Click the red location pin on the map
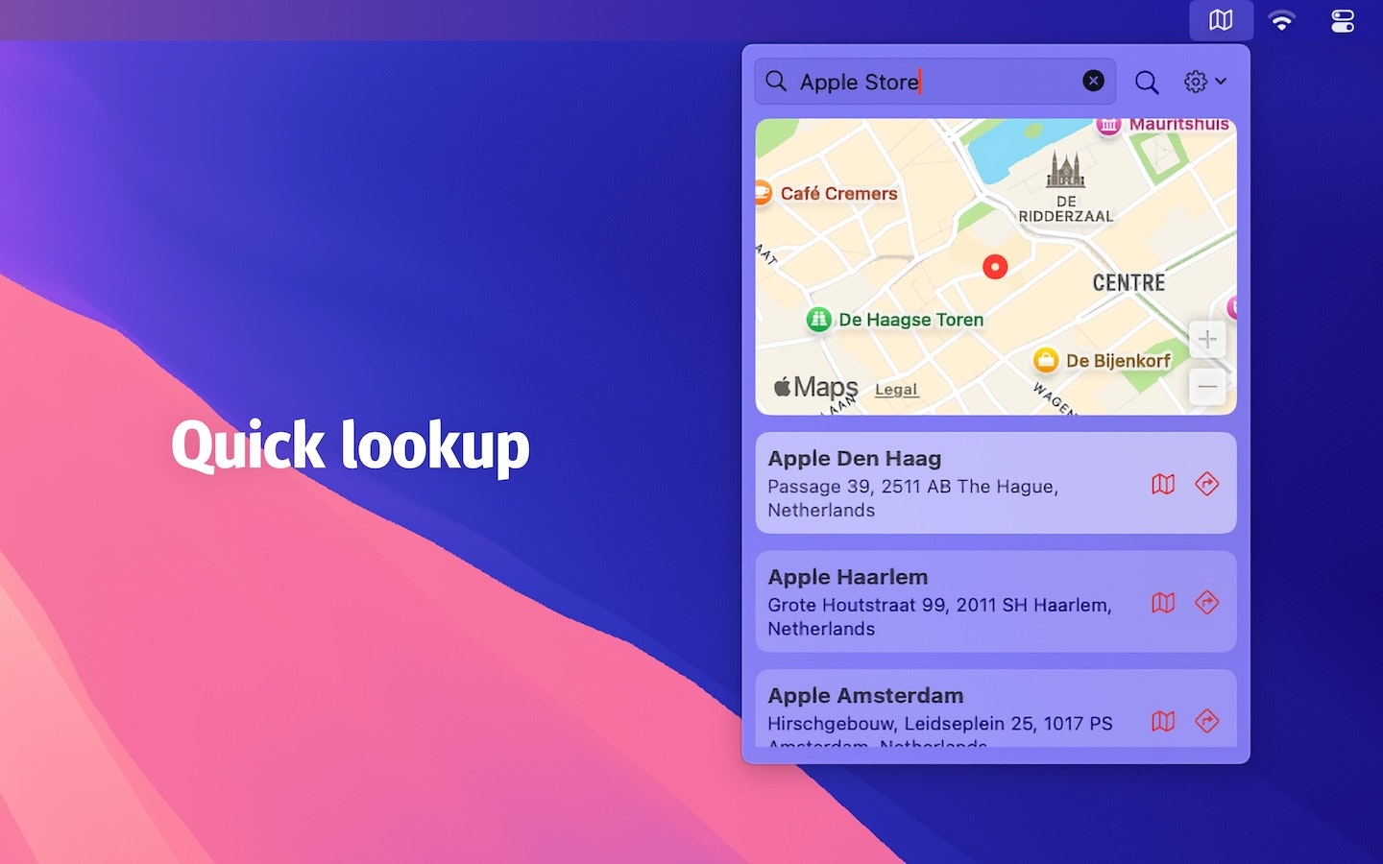The image size is (1383, 864). point(995,267)
